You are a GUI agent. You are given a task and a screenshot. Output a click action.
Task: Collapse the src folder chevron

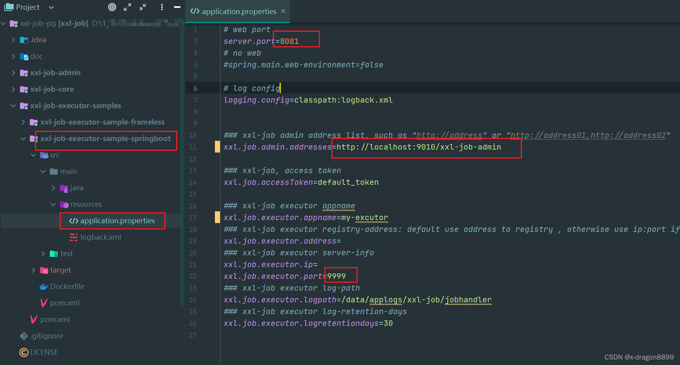point(33,155)
